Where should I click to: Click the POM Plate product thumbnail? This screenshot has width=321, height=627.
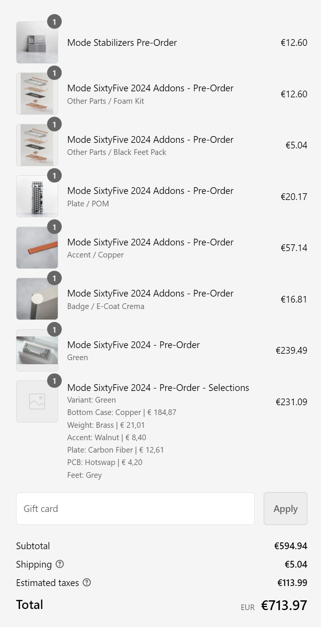(x=37, y=196)
